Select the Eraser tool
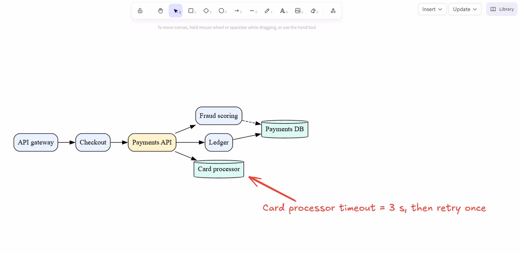 tap(313, 11)
